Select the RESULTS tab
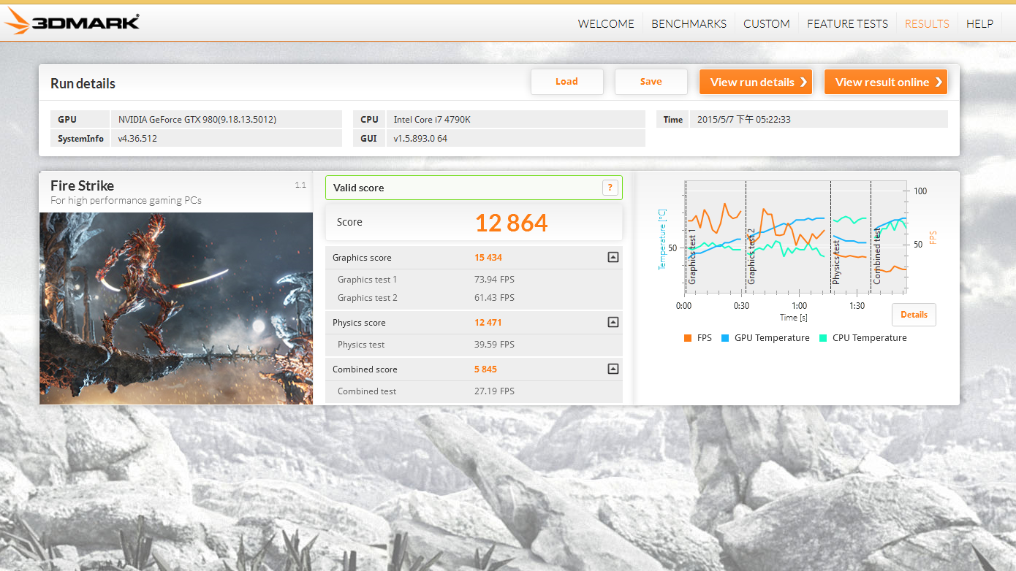This screenshot has height=571, width=1016. (927, 23)
